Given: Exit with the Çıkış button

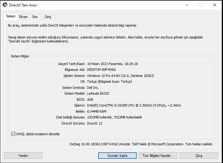Looking at the screenshot, I should coord(199,156).
